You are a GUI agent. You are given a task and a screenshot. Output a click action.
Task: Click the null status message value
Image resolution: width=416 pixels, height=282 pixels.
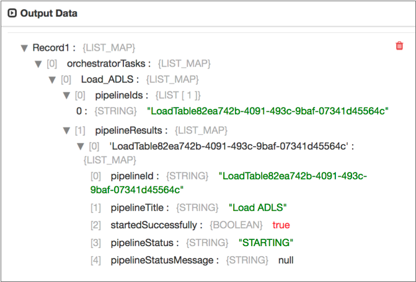(285, 260)
